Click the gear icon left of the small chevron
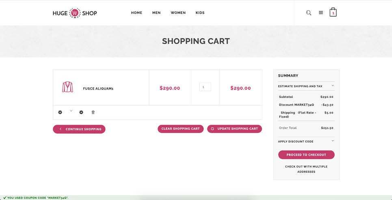Image resolution: width=392 pixels, height=200 pixels. 60,112
